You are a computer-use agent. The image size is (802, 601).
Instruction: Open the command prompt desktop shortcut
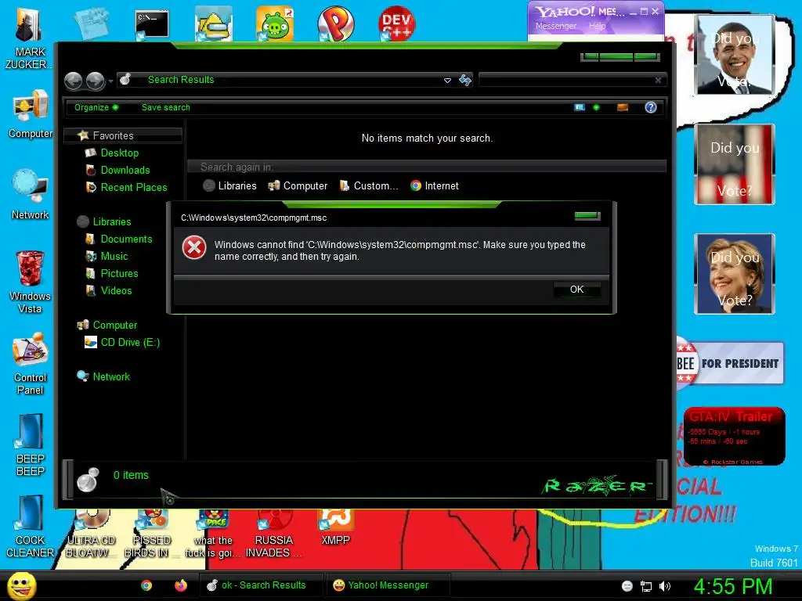(152, 24)
